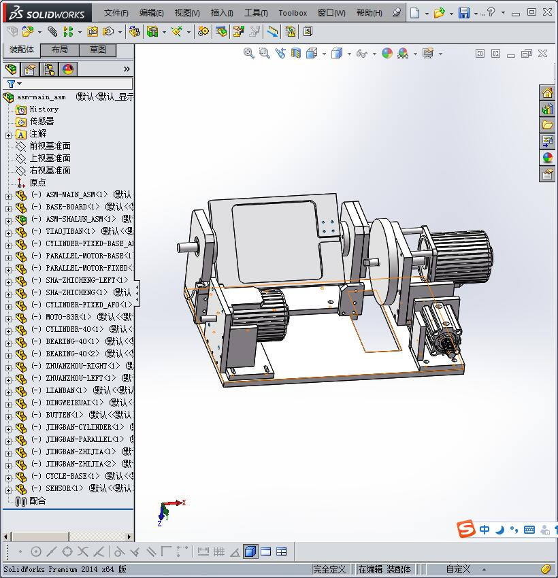Click the Smart Fasteners icon
558x578 pixels.
[x=92, y=32]
